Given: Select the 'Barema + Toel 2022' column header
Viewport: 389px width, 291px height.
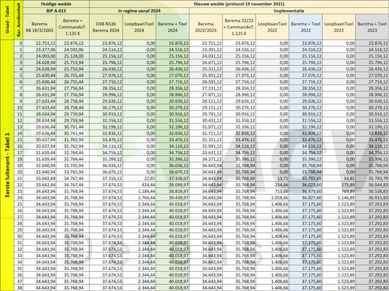Looking at the screenshot, I should coord(305,27).
